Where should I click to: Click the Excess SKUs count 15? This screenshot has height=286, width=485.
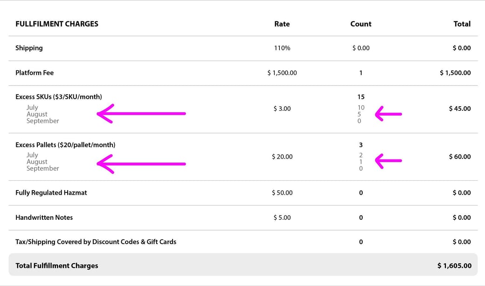pos(361,97)
